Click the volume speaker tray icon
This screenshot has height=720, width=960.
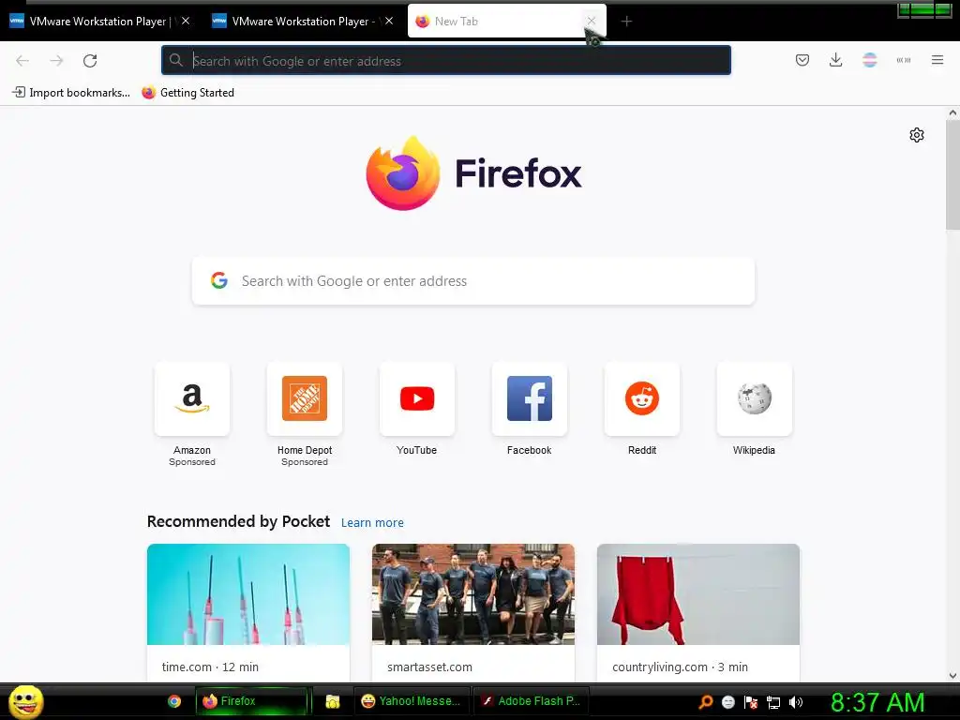click(x=796, y=702)
